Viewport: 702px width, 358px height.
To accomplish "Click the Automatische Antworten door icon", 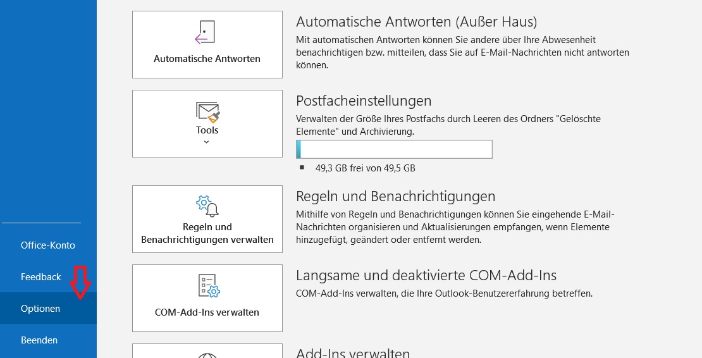I will (205, 33).
